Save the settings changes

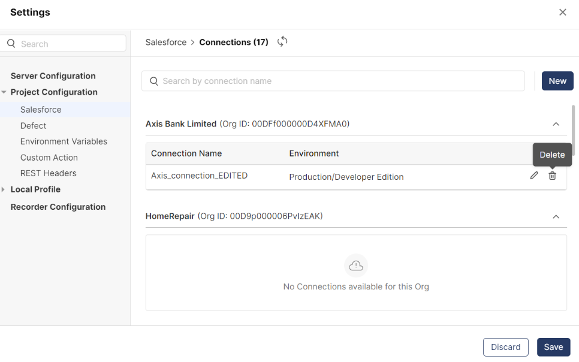pyautogui.click(x=553, y=347)
